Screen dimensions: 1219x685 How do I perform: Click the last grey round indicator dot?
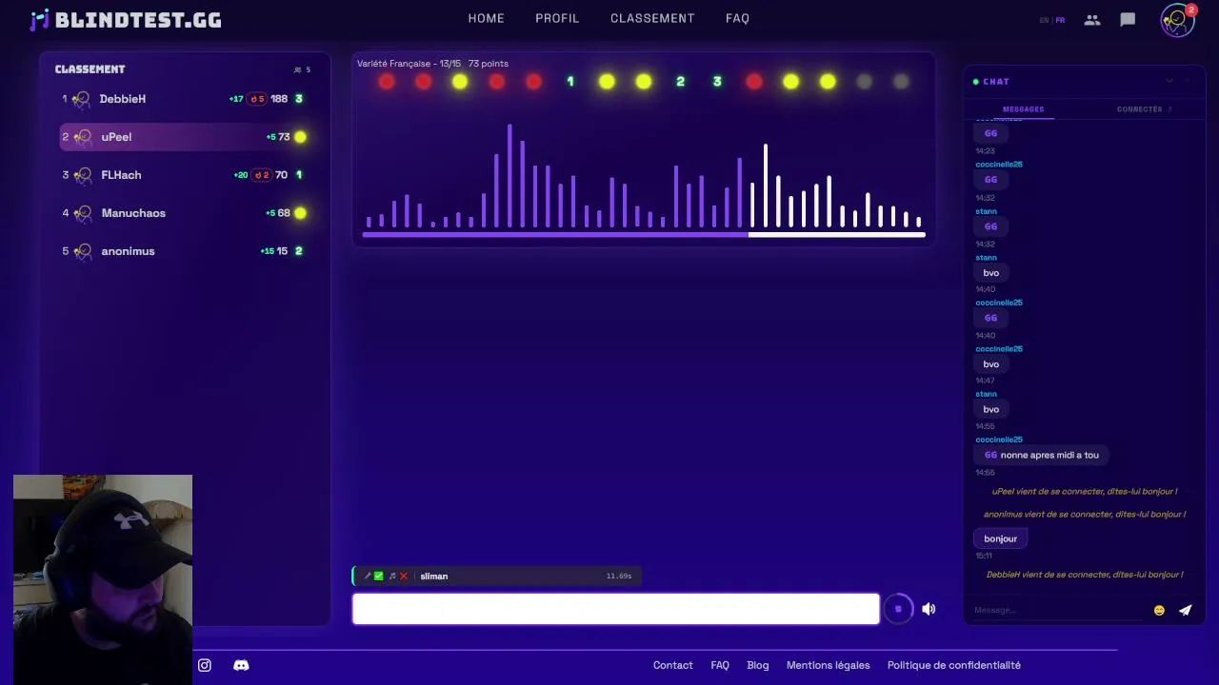click(901, 82)
